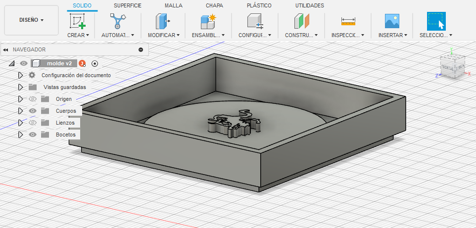The height and width of the screenshot is (228, 476).
Task: Hide the Bocetos folder
Action: [33, 135]
